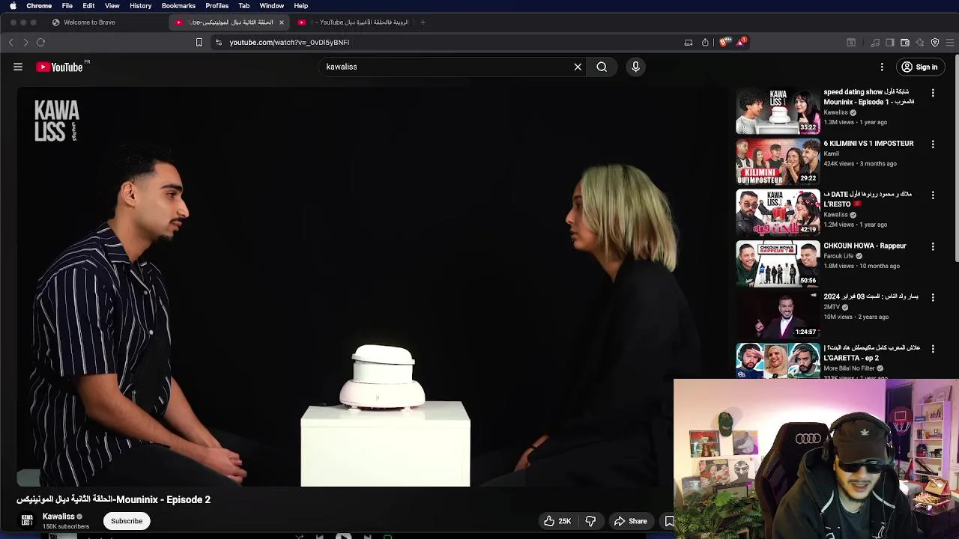959x539 pixels.
Task: Open the View menu
Action: coord(112,6)
